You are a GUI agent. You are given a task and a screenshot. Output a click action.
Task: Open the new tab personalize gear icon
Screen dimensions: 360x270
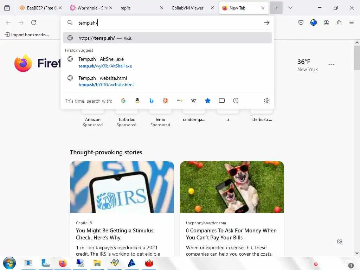click(340, 242)
